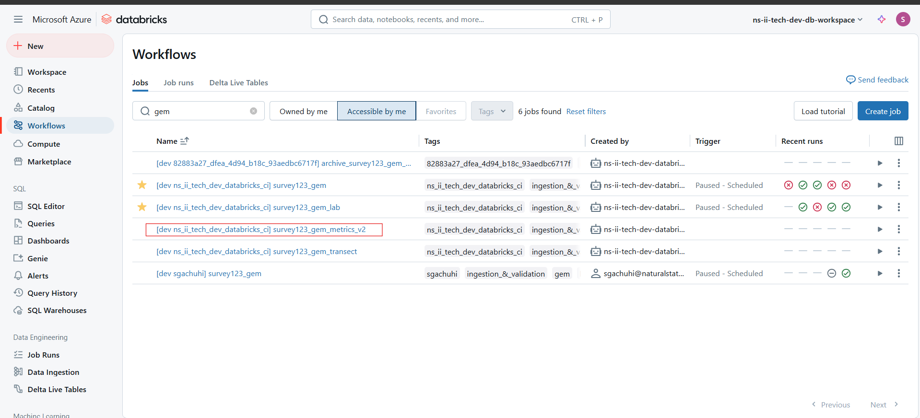Open Delta Live Tables in the sidebar
Image resolution: width=920 pixels, height=418 pixels.
(60, 389)
